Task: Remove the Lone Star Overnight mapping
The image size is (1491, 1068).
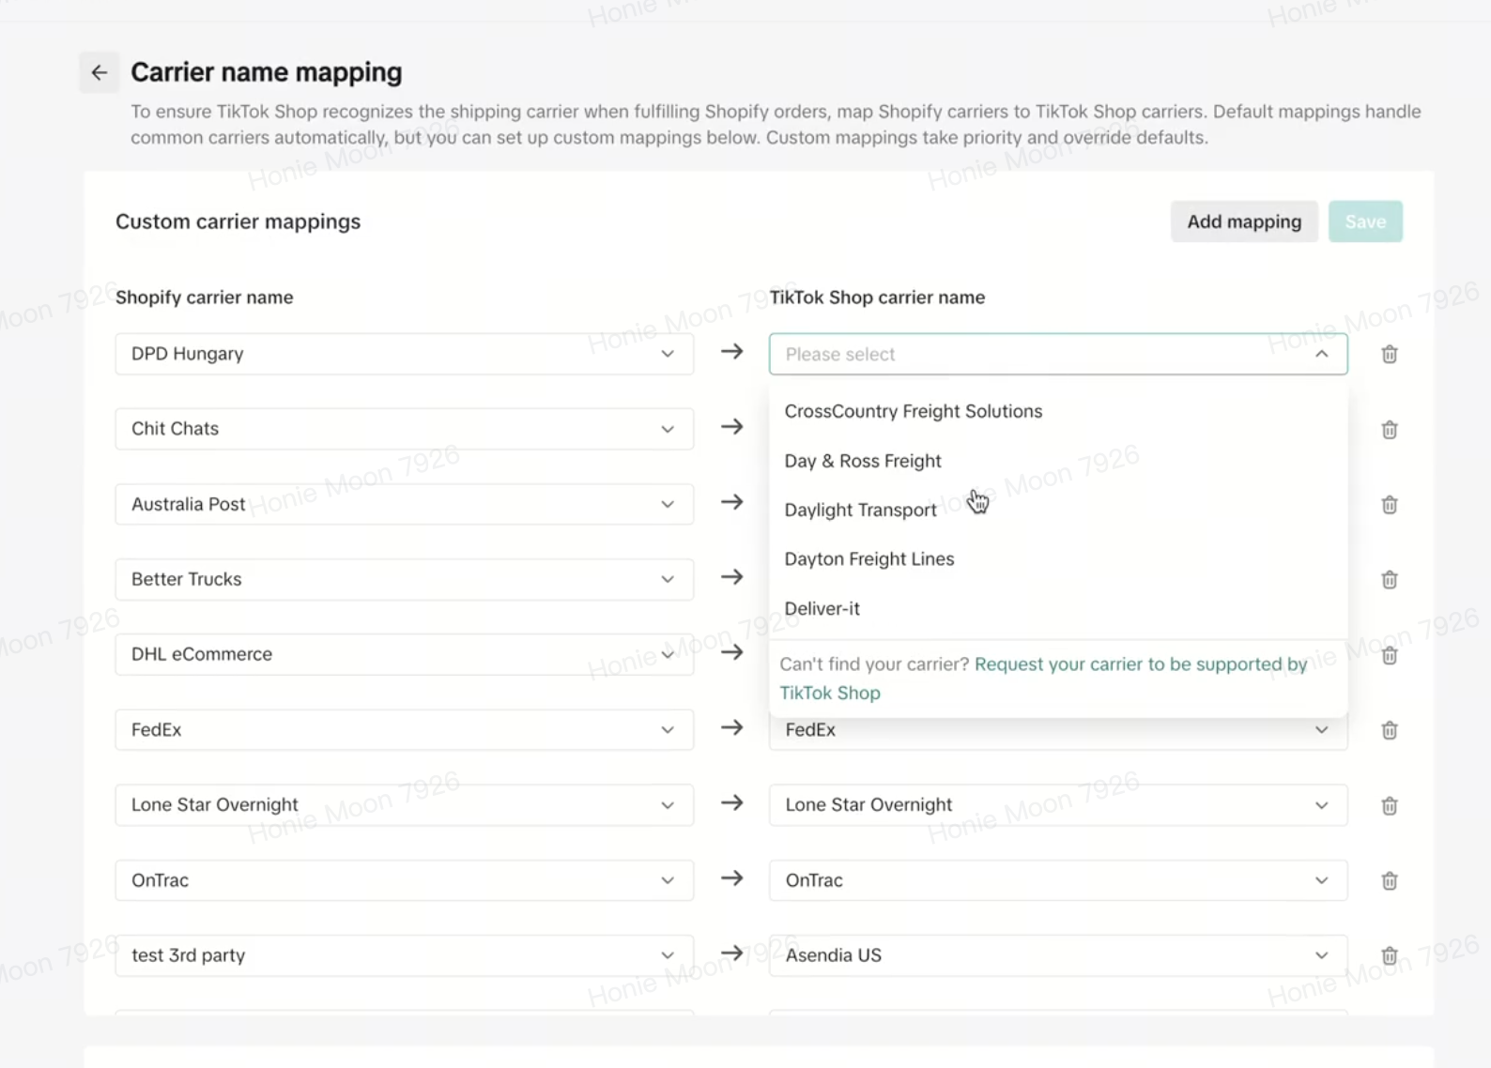Action: 1389,805
